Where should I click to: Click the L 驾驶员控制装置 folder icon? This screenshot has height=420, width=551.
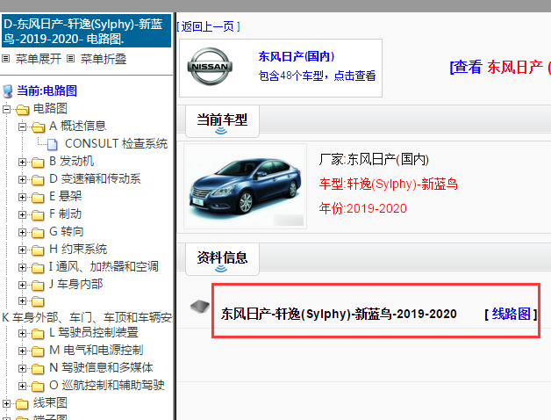tap(38, 334)
